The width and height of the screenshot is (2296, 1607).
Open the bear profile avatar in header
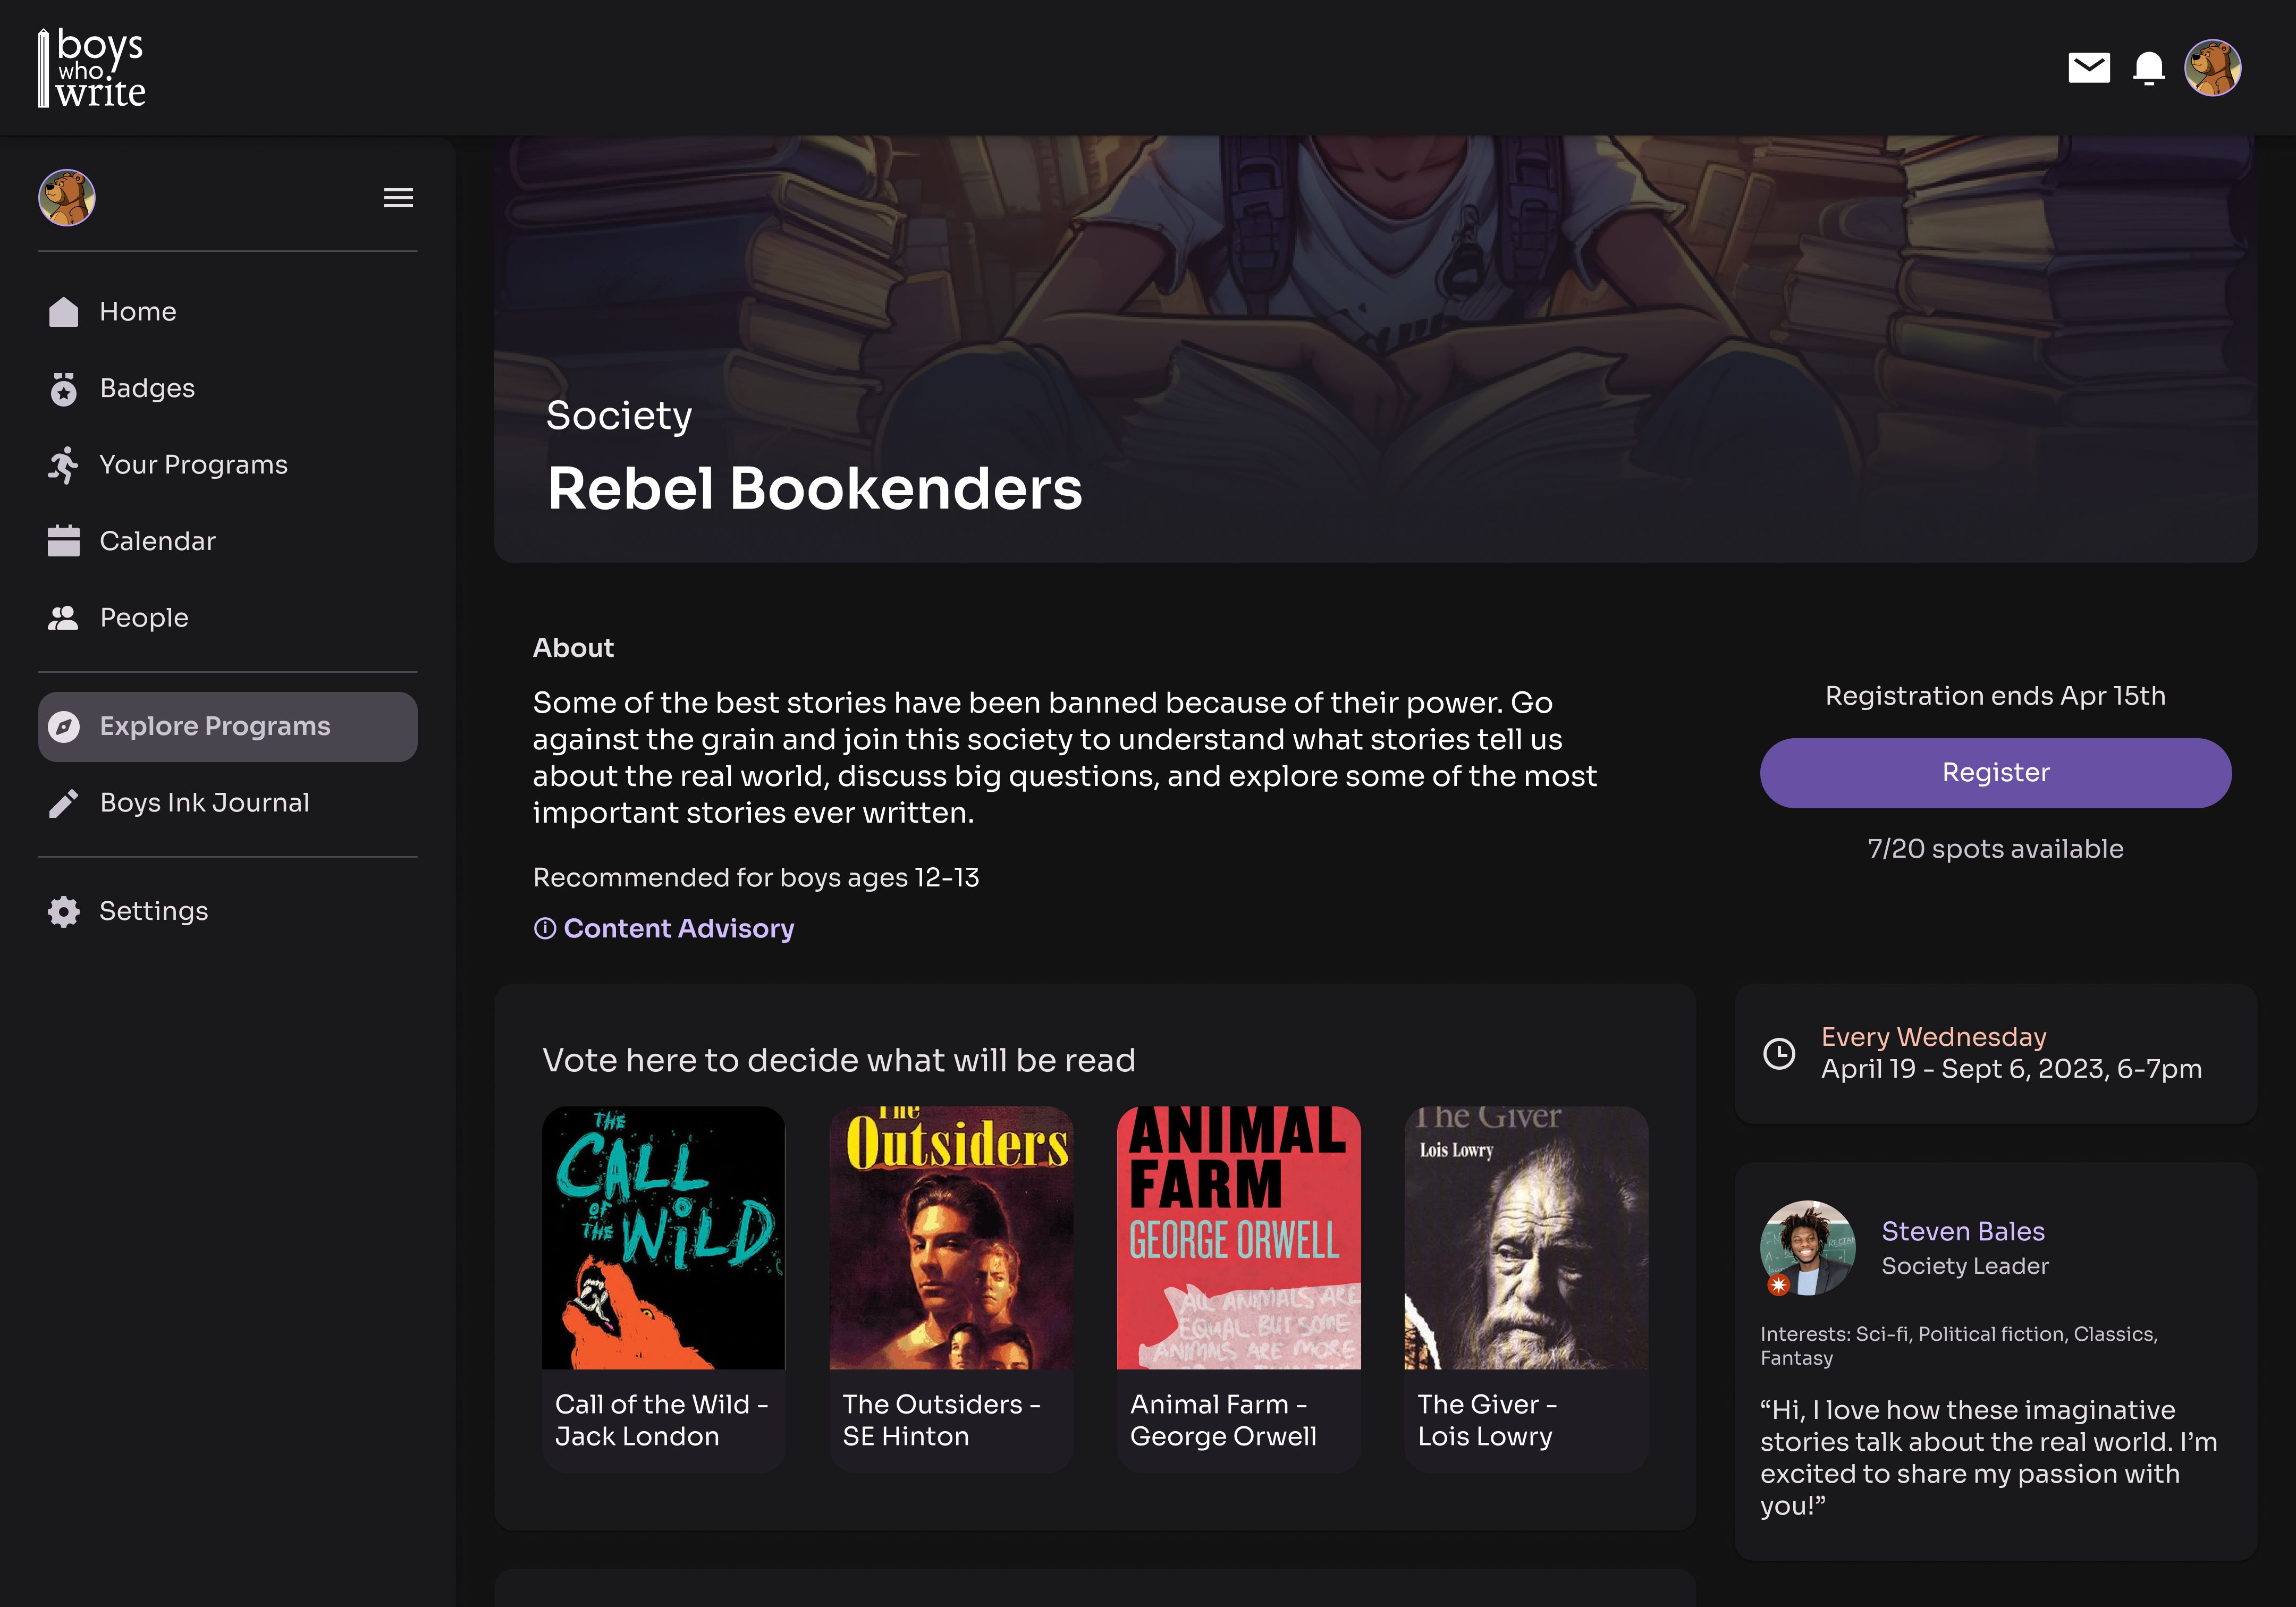pos(2212,68)
